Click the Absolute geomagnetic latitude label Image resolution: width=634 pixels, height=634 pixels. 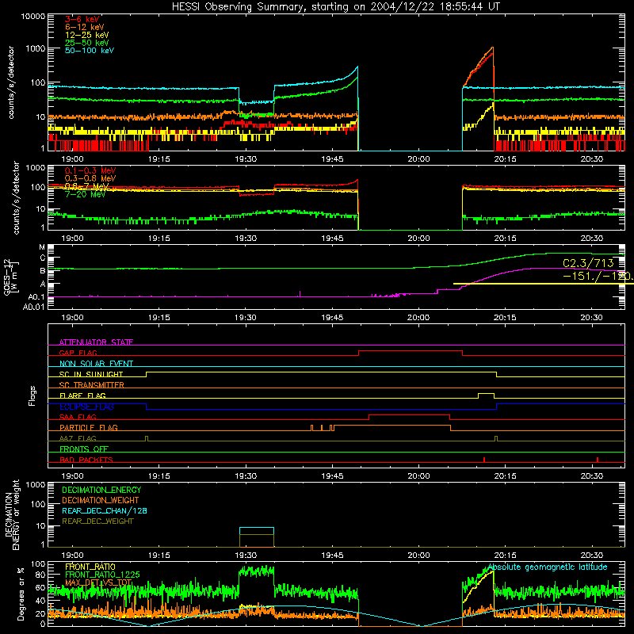click(548, 567)
